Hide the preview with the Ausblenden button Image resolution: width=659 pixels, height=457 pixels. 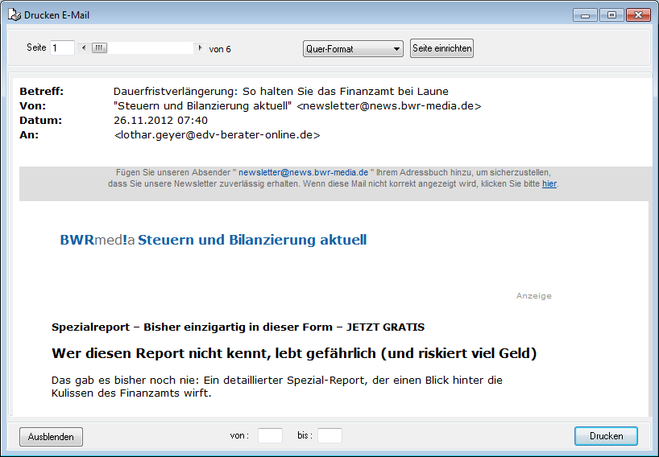(51, 437)
